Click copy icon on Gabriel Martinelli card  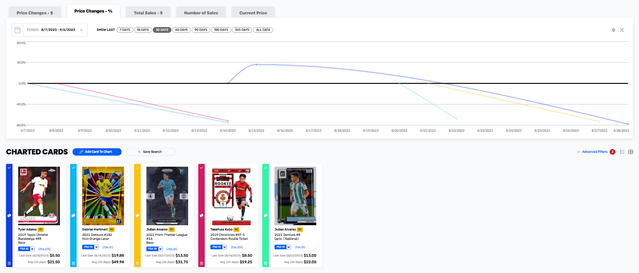coord(73,216)
